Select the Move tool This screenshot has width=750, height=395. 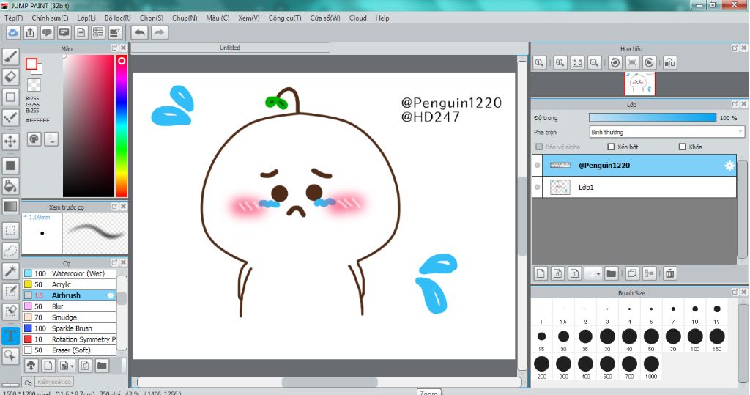click(10, 141)
